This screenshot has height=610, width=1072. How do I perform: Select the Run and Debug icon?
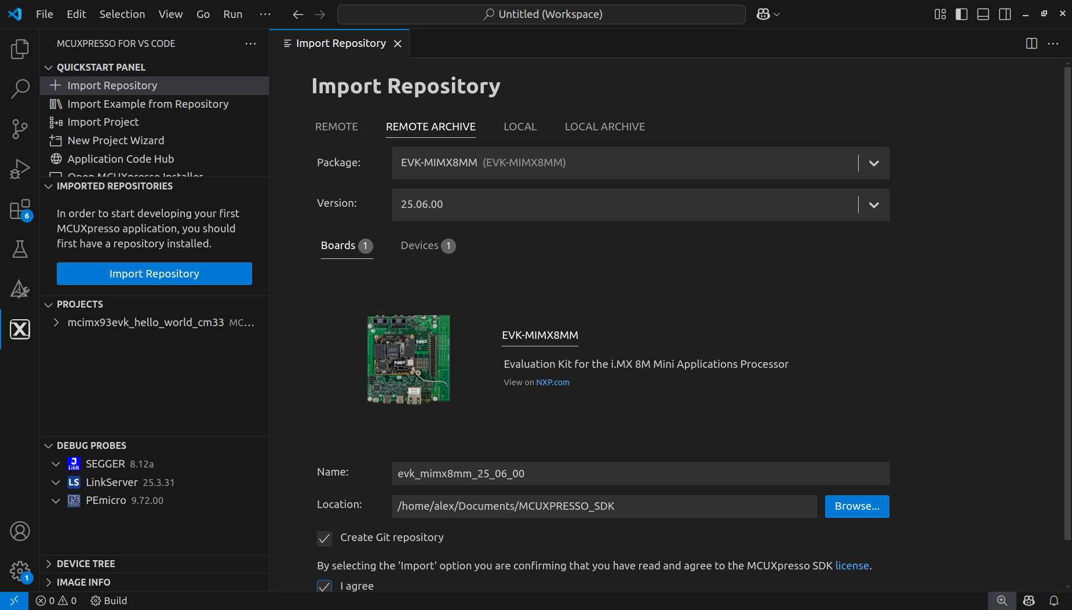[20, 169]
